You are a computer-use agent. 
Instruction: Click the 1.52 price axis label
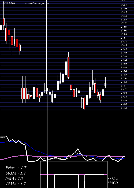click(x=124, y=107)
